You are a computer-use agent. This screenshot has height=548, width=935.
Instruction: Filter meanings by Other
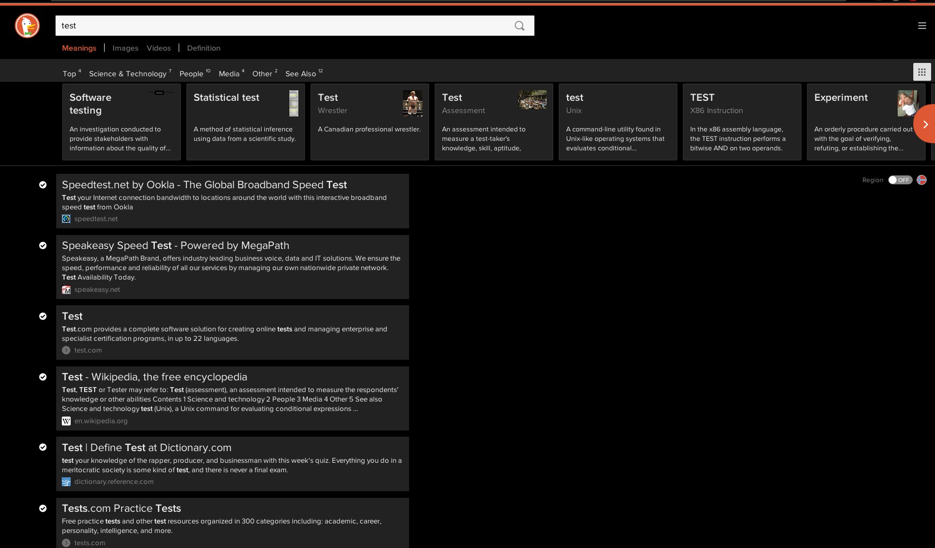coord(264,73)
